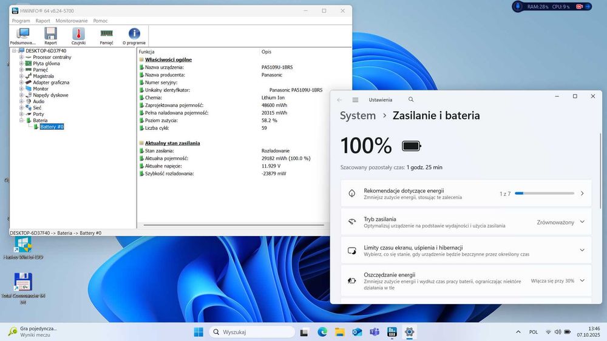The width and height of the screenshot is (607, 341).
Task: Open Task View on the taskbar
Action: point(304,332)
